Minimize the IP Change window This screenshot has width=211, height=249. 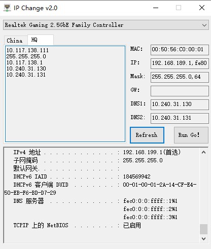click(x=156, y=8)
